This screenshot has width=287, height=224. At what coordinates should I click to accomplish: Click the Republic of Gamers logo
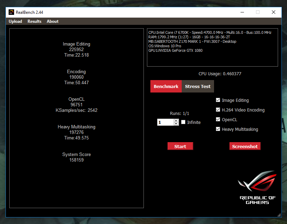[x=257, y=187]
